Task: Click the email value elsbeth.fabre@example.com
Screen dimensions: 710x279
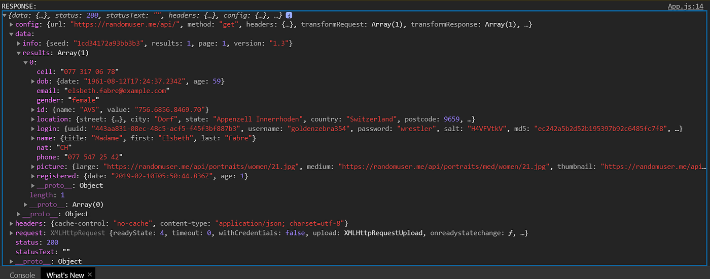Action: [x=117, y=91]
